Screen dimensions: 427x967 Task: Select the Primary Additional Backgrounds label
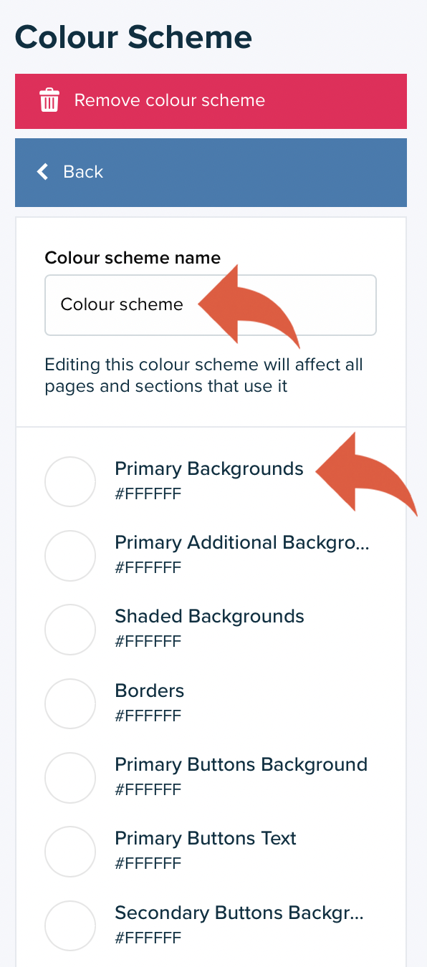[242, 543]
